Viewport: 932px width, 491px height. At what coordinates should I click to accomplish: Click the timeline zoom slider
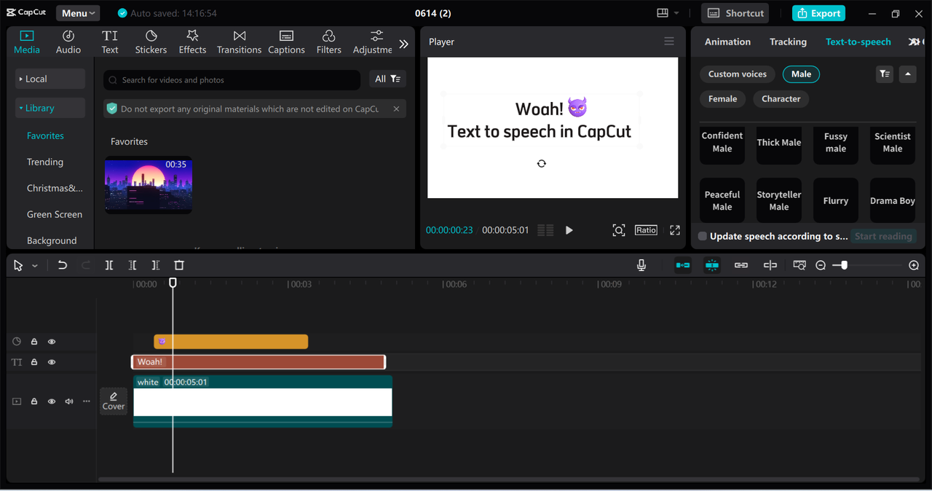coord(867,265)
